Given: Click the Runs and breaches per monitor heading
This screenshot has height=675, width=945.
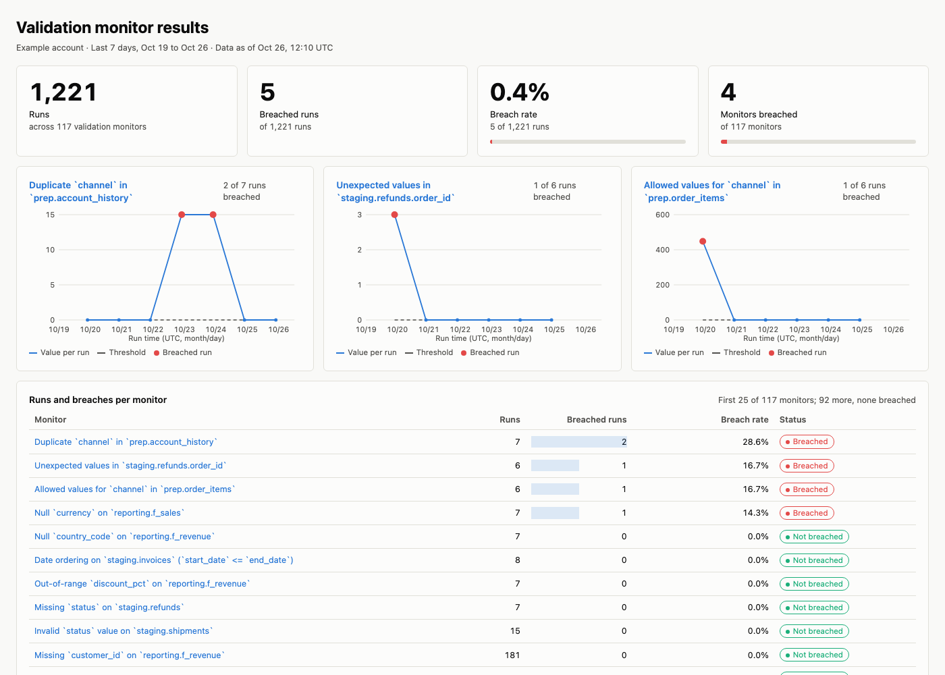Looking at the screenshot, I should pyautogui.click(x=98, y=400).
